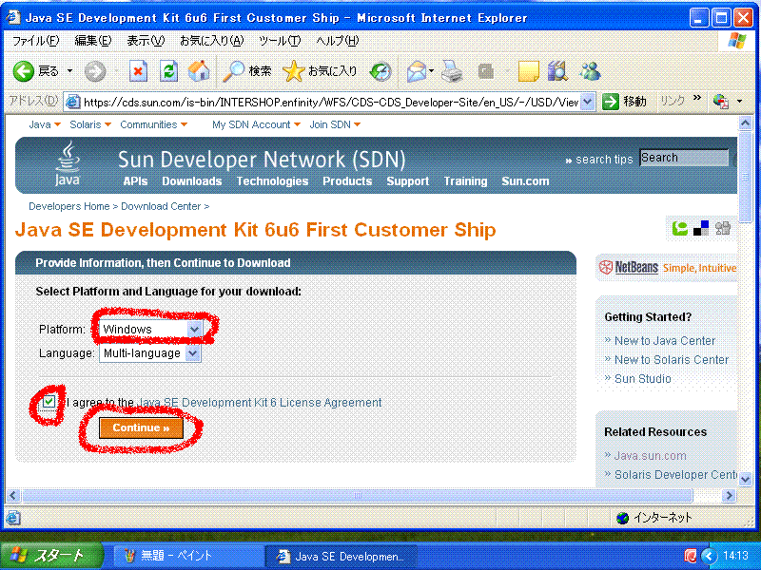Open the Search magnifier tool
The image size is (761, 570).
tap(233, 71)
